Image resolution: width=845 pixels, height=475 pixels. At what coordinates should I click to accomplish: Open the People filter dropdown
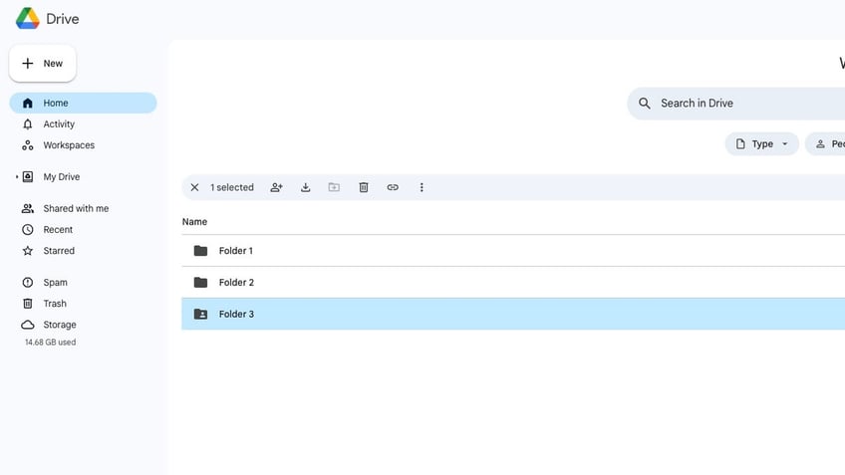[825, 143]
